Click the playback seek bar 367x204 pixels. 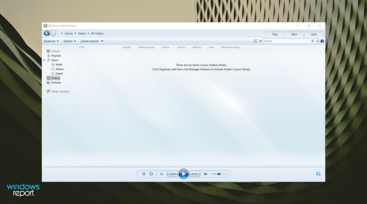pos(183,167)
